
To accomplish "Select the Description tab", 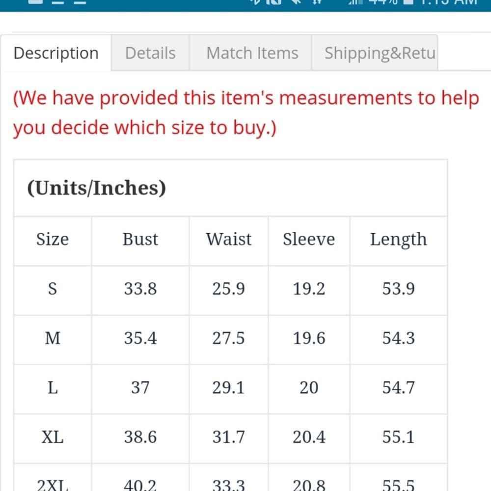I will 56,53.
